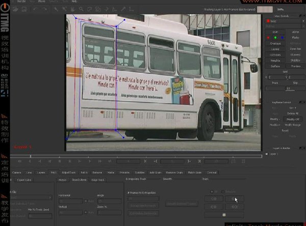This screenshot has height=226, width=306.
Task: Switch to the AdjustTrack tab
Action: pos(69,173)
